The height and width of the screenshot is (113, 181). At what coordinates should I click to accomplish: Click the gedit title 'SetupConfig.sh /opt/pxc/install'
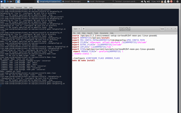(x=125, y=29)
